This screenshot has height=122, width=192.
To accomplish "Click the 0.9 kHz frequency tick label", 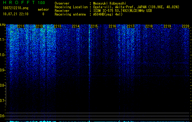I will click(2, 70).
